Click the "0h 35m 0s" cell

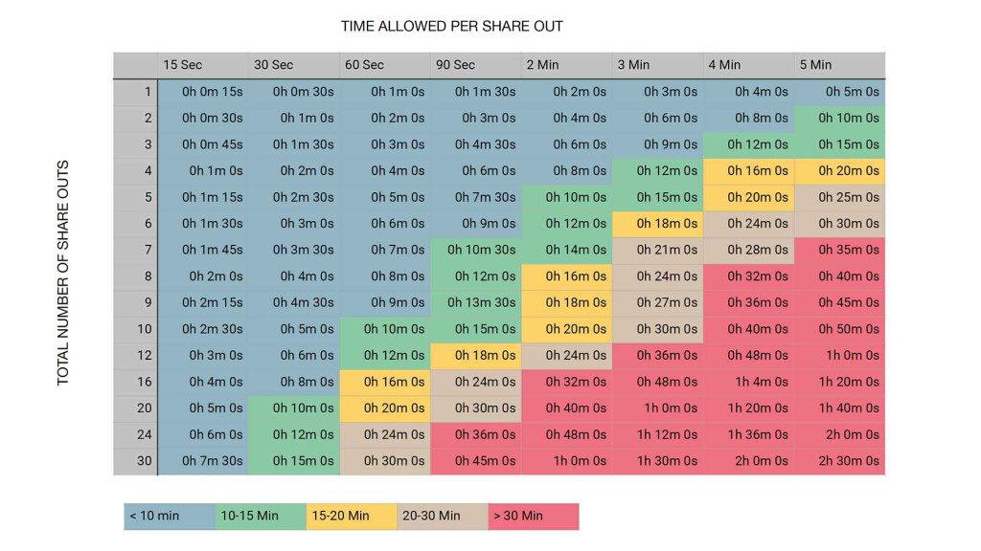point(840,250)
